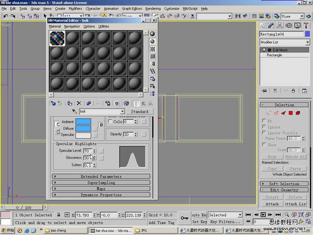The image size is (313, 235).
Task: Select the arrow Select Object tool
Action: point(45,16)
